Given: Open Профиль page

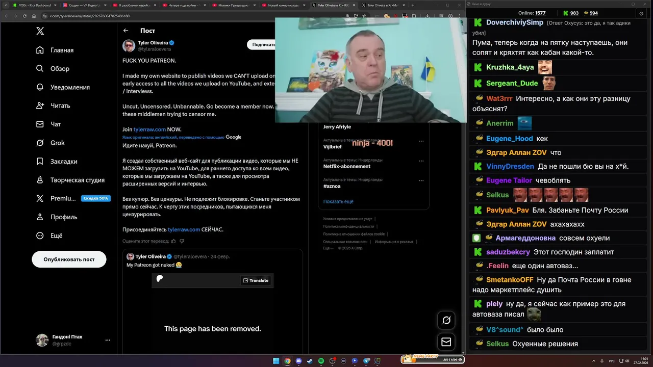Looking at the screenshot, I should coord(57,217).
